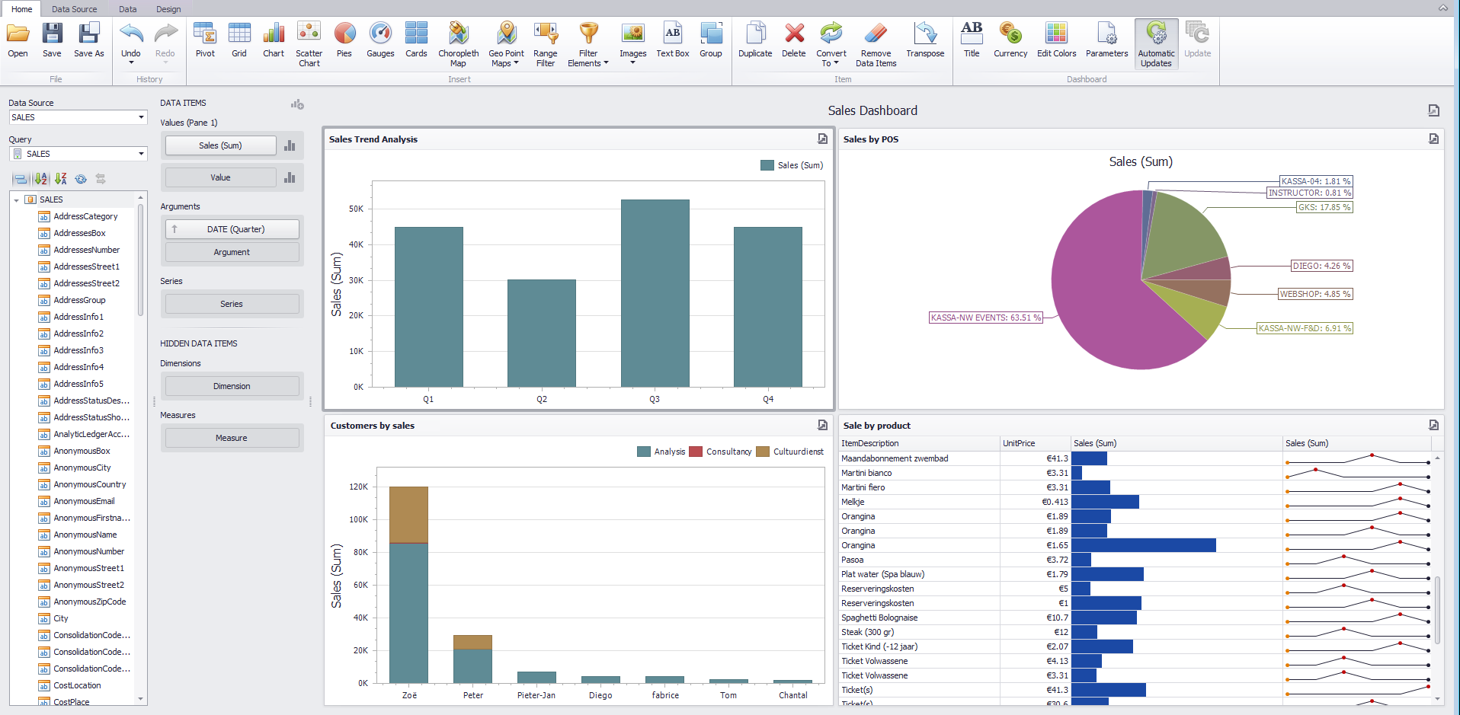Switch to the Home tab
1460x715 pixels.
[22, 9]
